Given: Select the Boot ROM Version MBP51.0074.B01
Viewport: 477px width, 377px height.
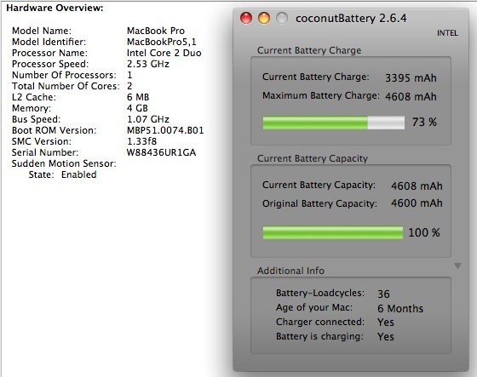Looking at the screenshot, I should point(165,130).
